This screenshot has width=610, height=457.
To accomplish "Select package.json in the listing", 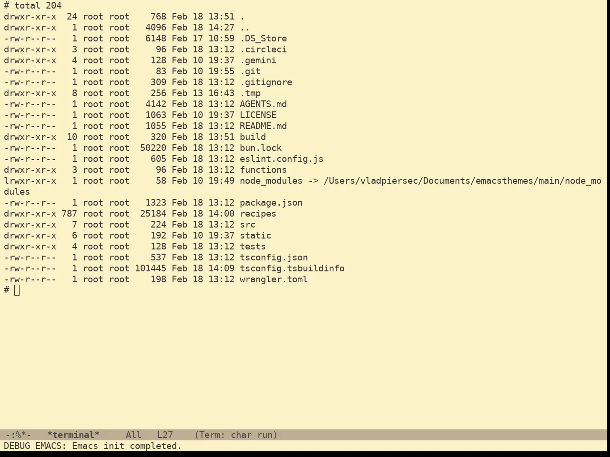I will click(x=271, y=203).
